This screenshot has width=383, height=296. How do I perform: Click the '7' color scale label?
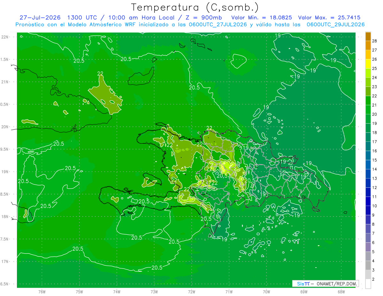(374, 233)
